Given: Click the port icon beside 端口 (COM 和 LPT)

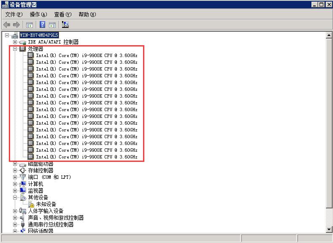Looking at the screenshot, I should pyautogui.click(x=23, y=177).
